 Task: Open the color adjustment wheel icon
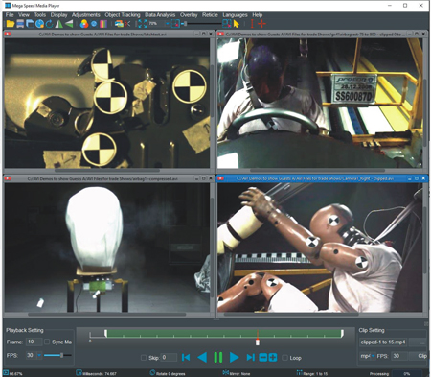pos(84,24)
